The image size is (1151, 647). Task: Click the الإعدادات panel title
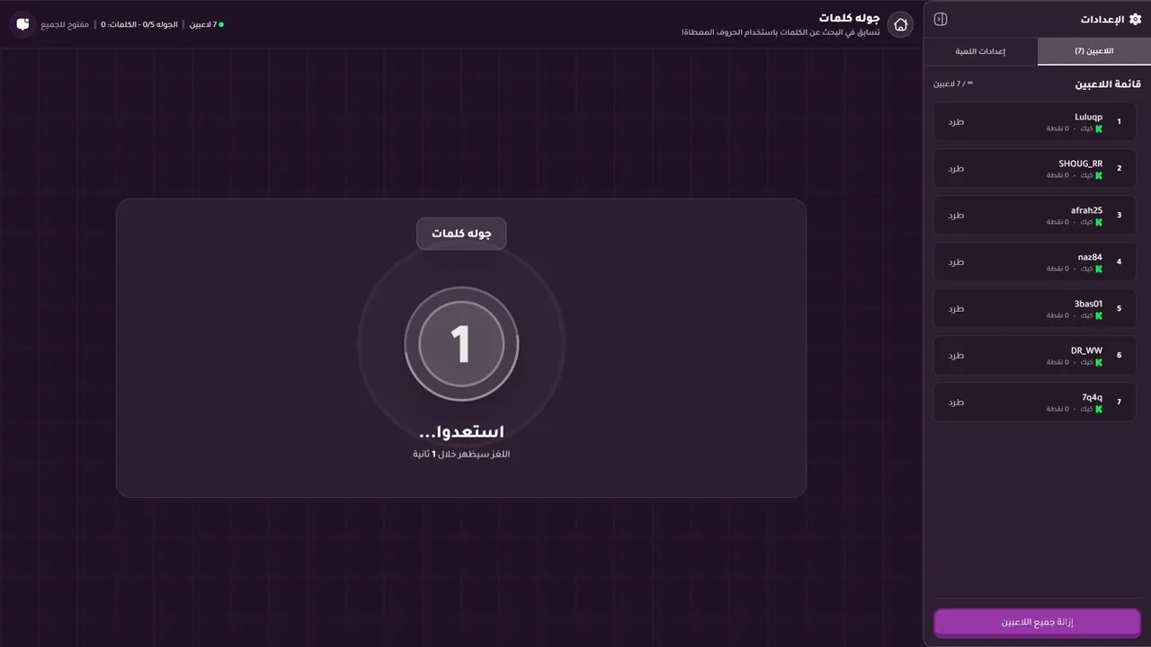pos(1102,19)
